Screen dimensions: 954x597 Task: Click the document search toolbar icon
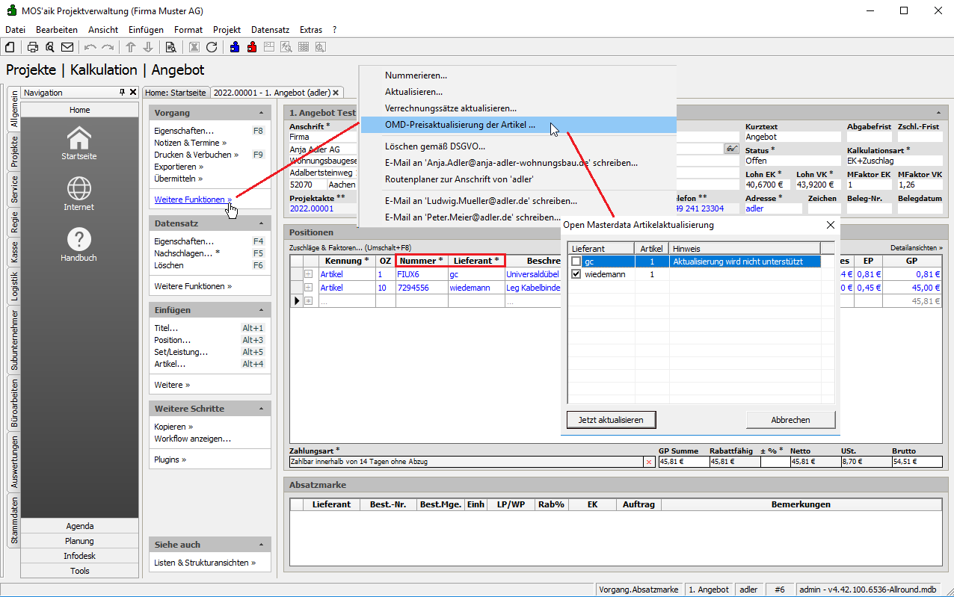[x=171, y=47]
